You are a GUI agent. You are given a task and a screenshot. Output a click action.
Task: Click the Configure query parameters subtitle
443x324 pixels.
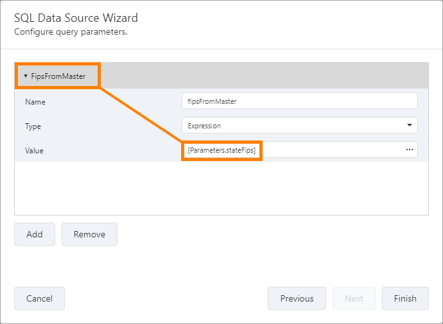71,31
